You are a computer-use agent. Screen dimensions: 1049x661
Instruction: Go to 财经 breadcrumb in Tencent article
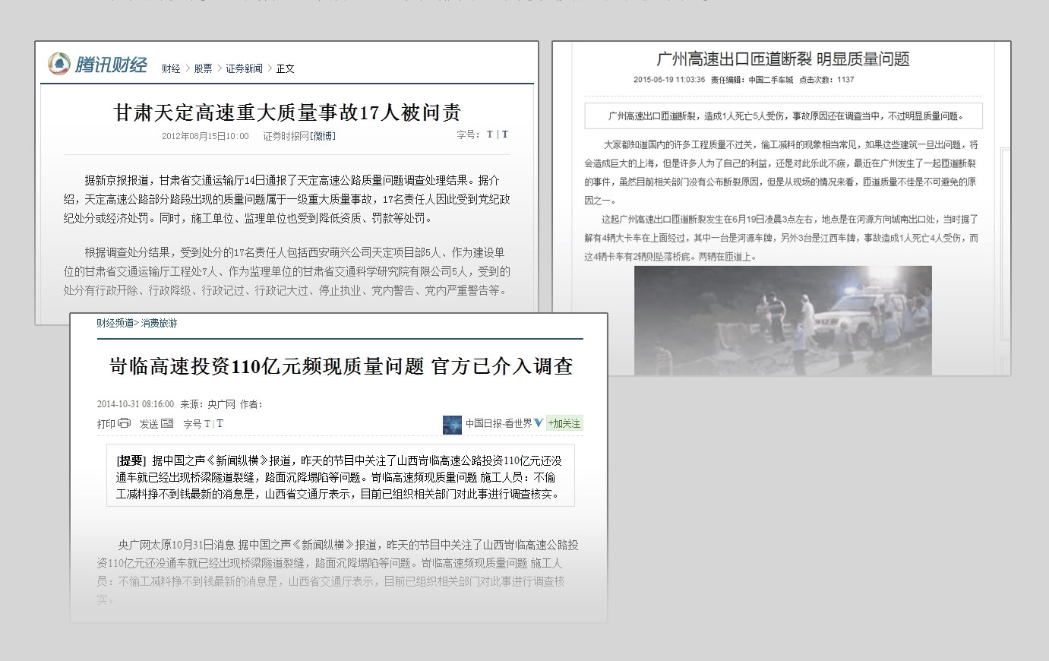[x=171, y=68]
